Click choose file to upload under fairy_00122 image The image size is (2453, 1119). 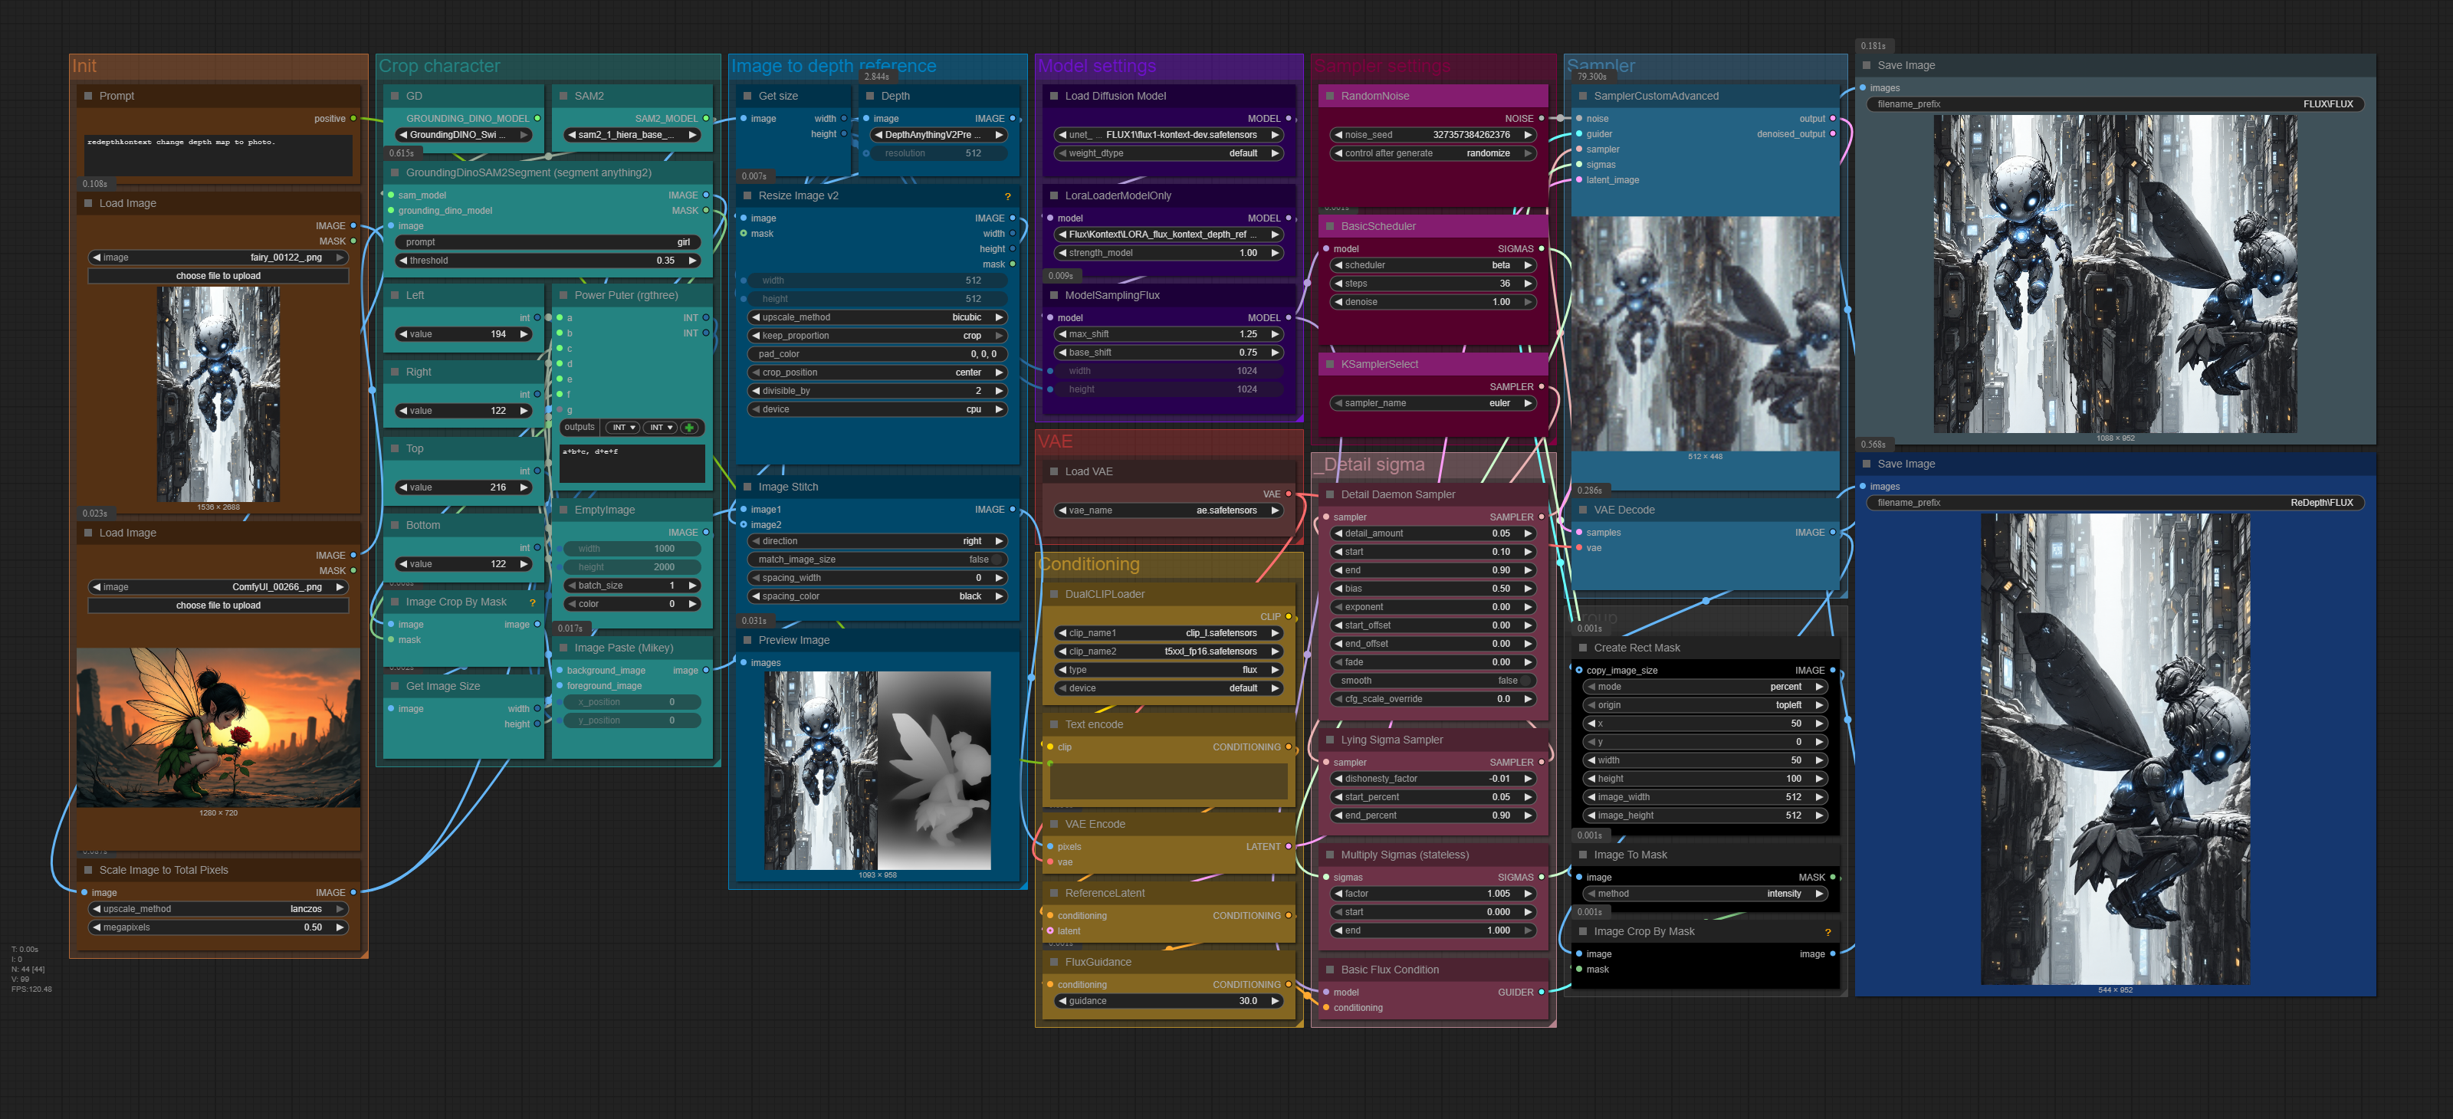click(x=218, y=276)
